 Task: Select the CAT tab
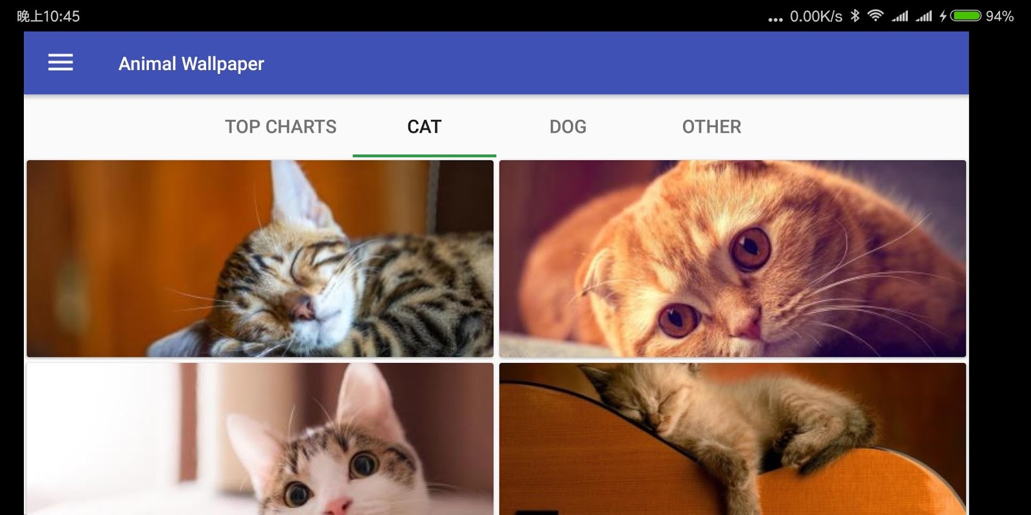pyautogui.click(x=424, y=127)
